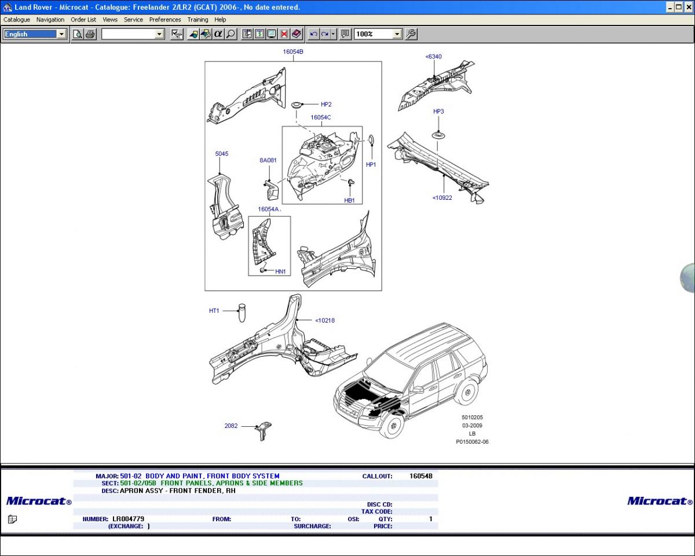
Task: Open the Order List menu
Action: pyautogui.click(x=83, y=20)
